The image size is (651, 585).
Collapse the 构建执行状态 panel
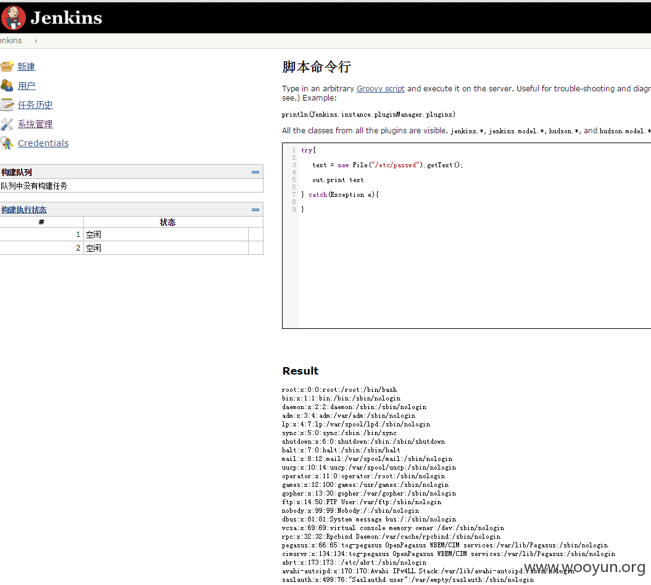click(x=255, y=210)
